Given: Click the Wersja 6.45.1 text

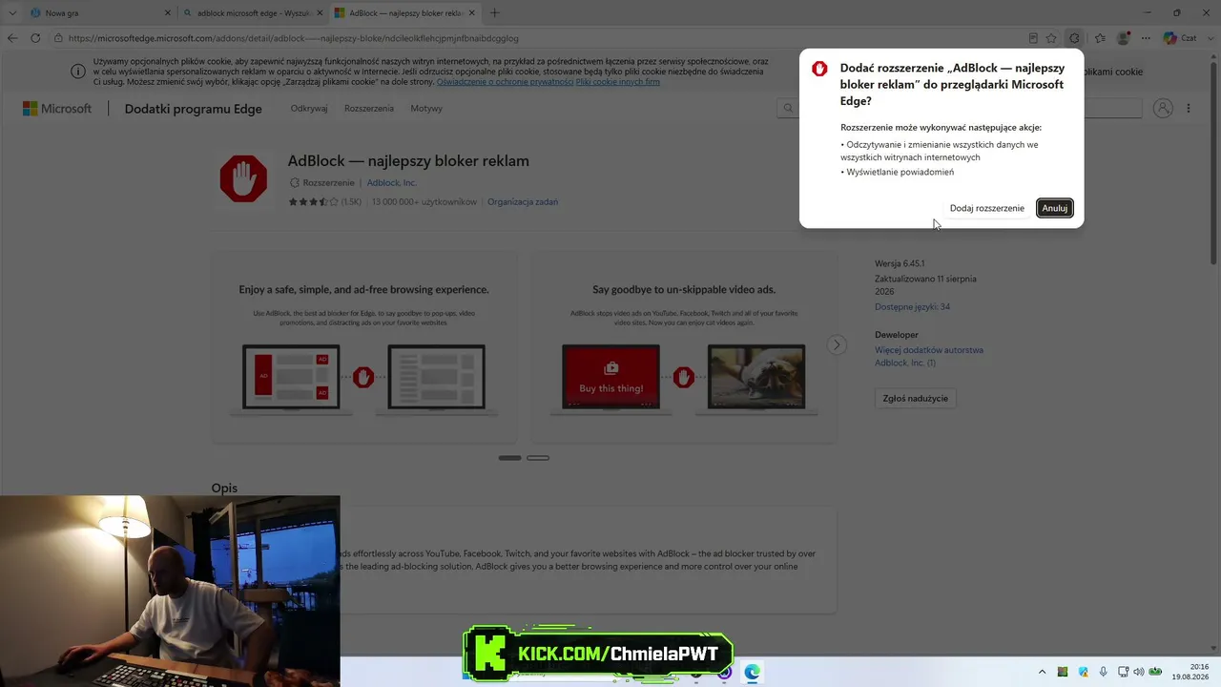Looking at the screenshot, I should [900, 263].
